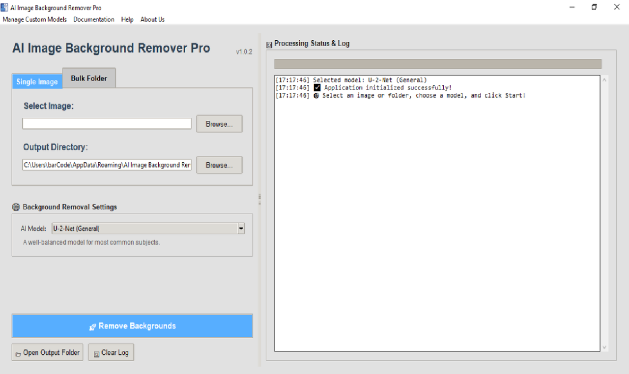Start Remove Backgrounds processing
629x374 pixels.
coord(132,326)
